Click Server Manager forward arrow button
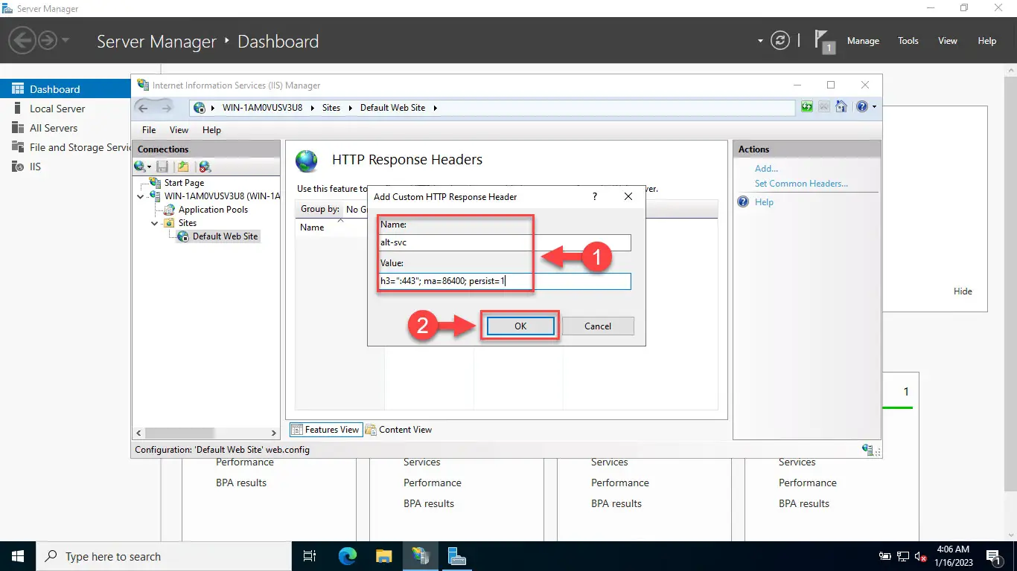Viewport: 1017px width, 571px height. tap(47, 39)
